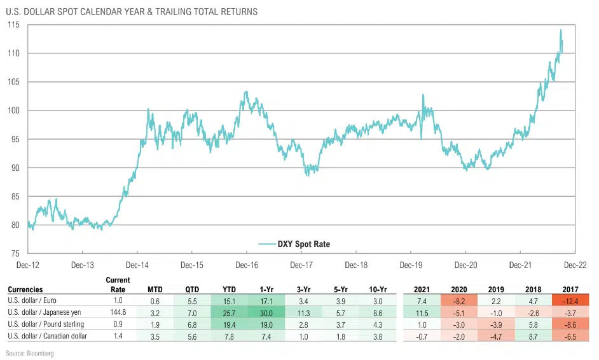Click the Dec-16 x-axis date label
599x360 pixels.
pyautogui.click(x=246, y=265)
